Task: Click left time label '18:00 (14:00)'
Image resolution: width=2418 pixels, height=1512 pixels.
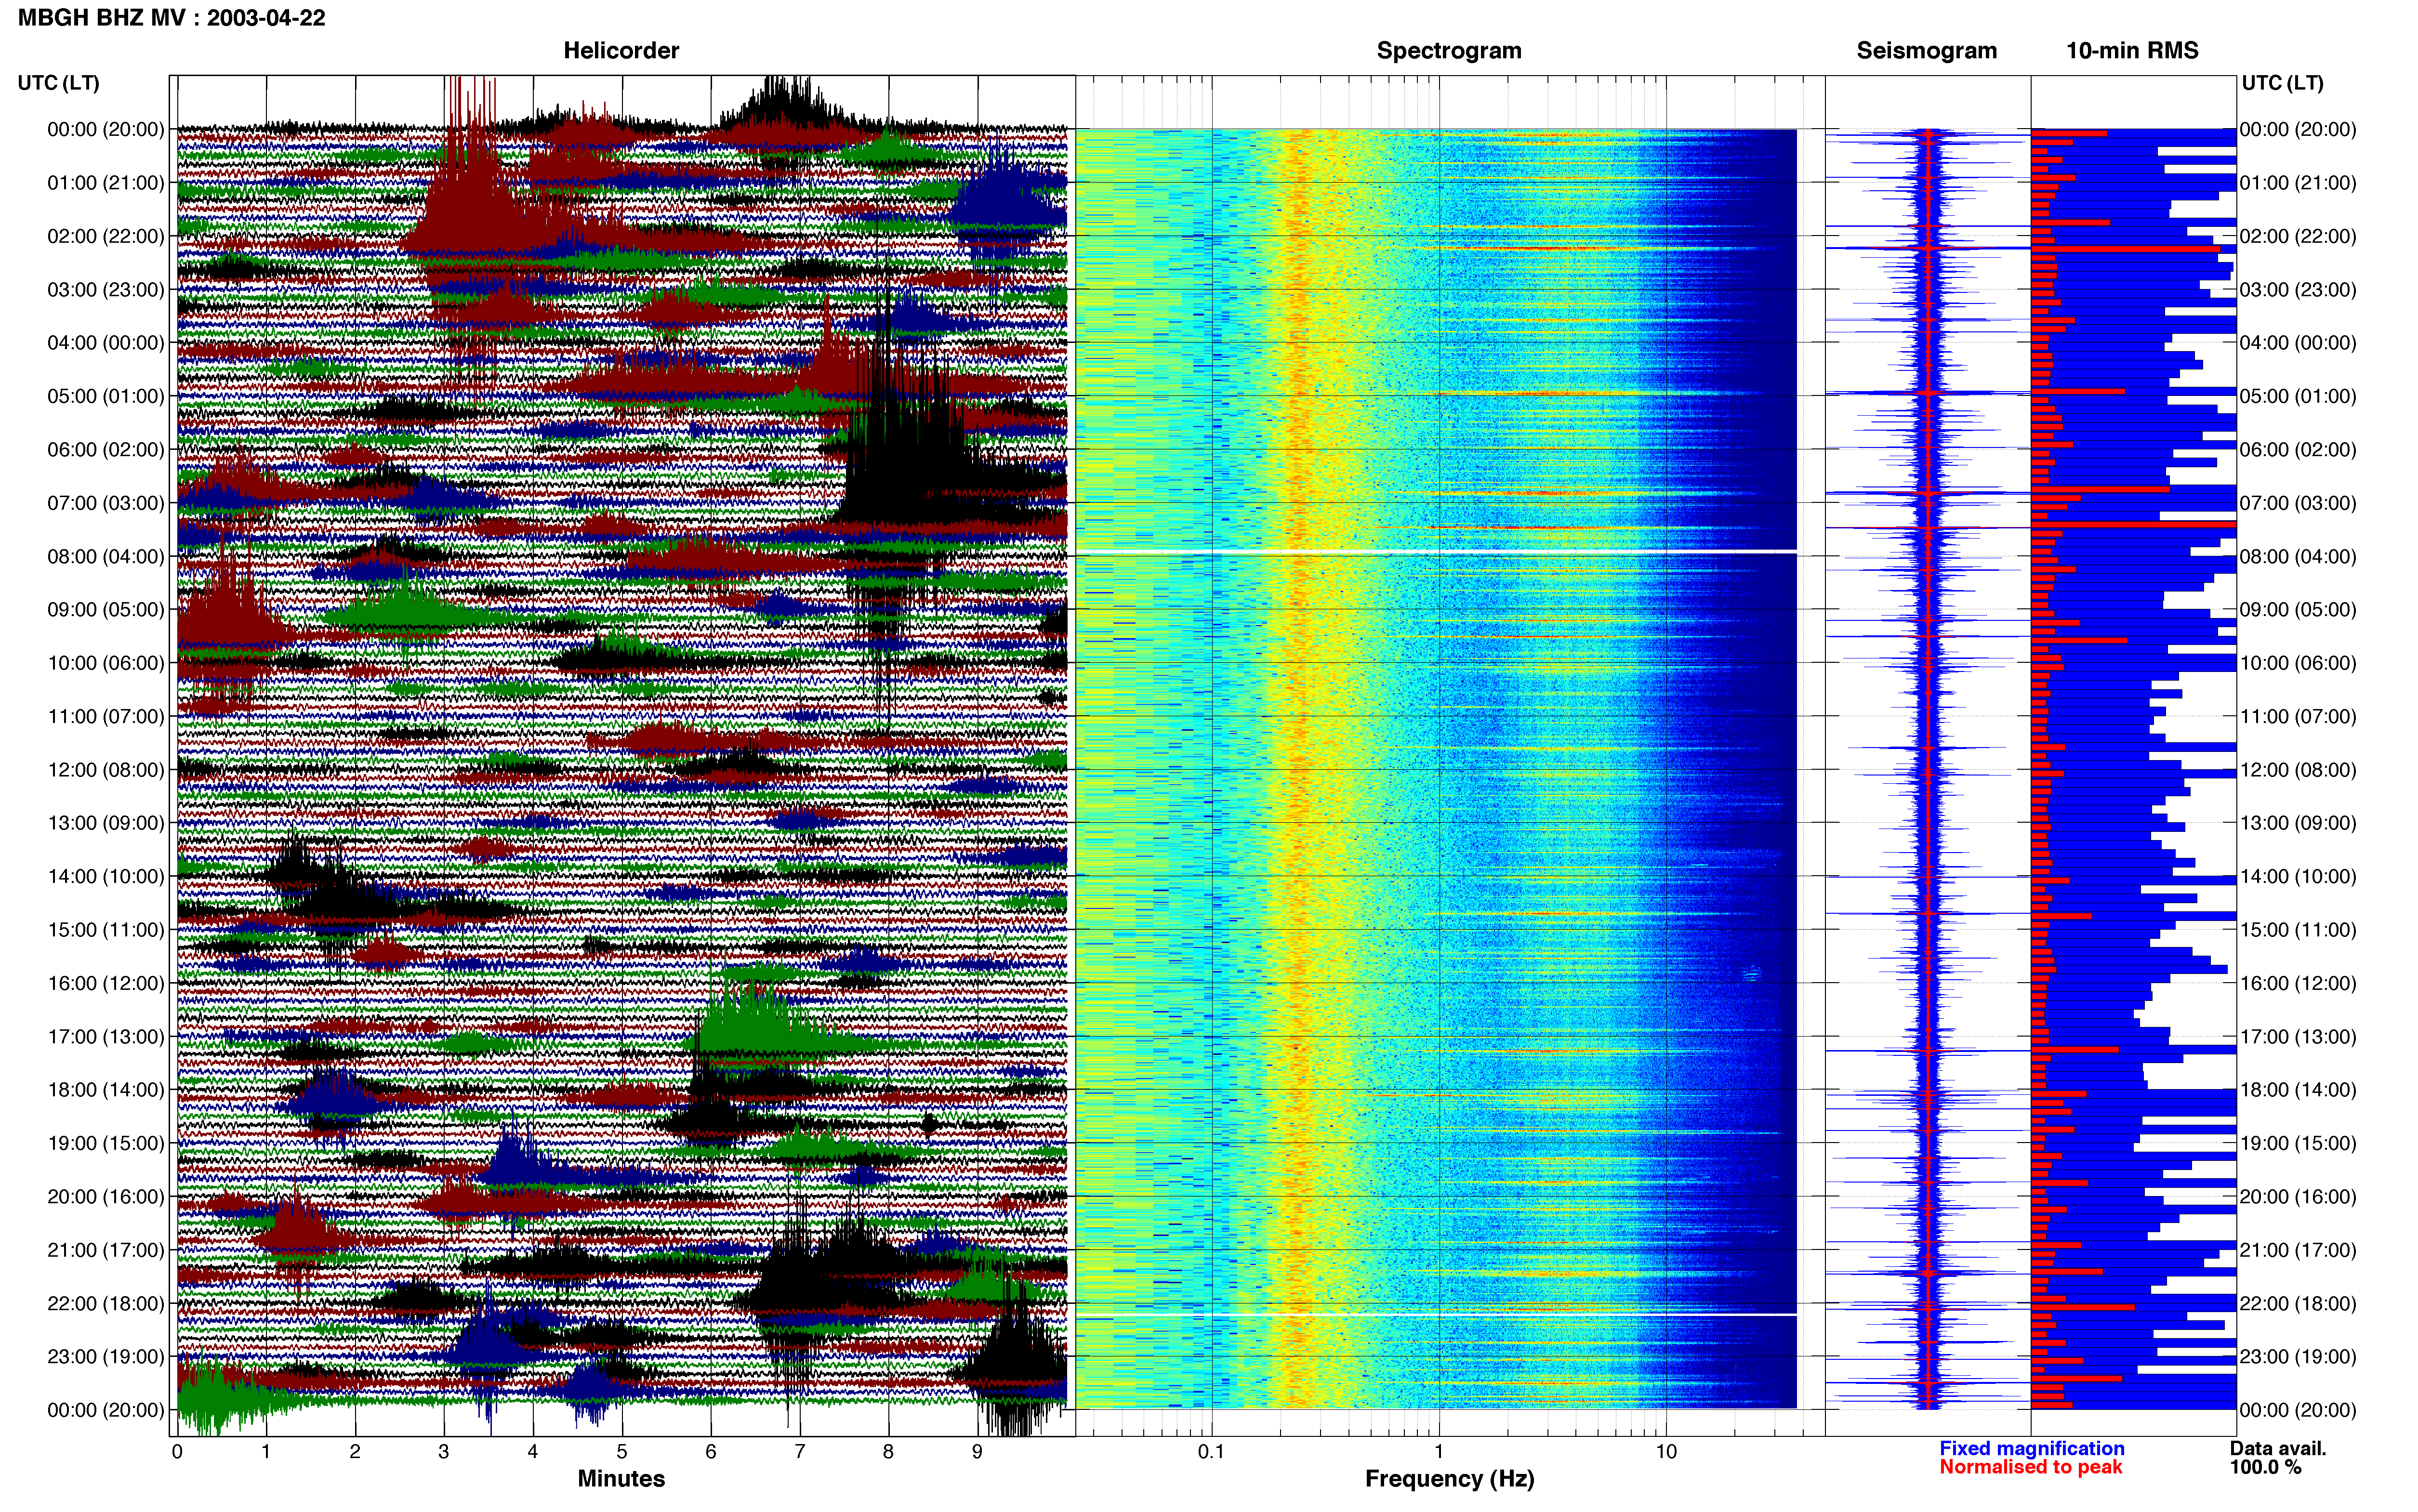Action: [106, 1090]
